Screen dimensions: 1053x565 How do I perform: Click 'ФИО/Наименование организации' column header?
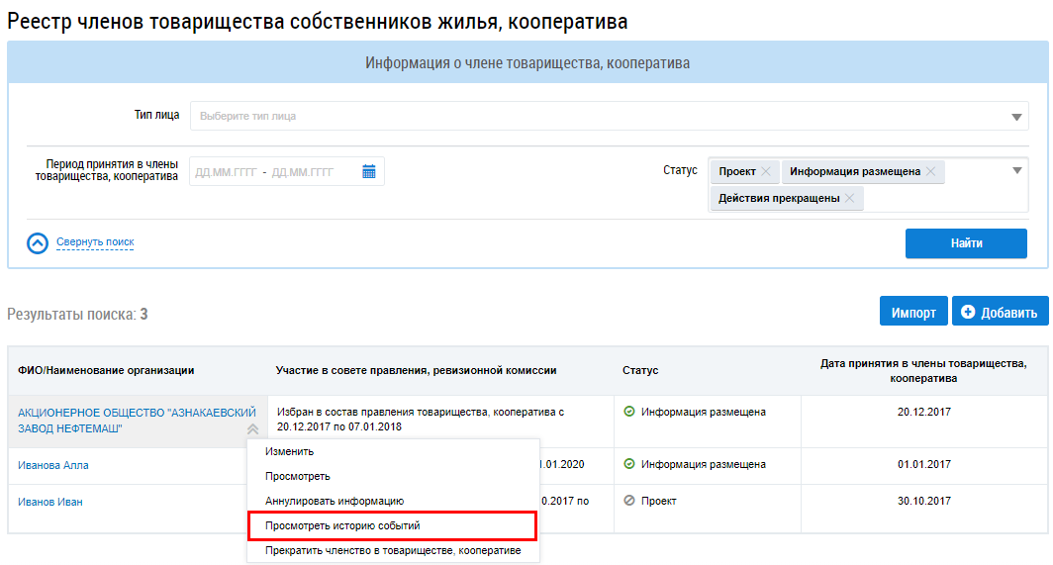(x=106, y=370)
